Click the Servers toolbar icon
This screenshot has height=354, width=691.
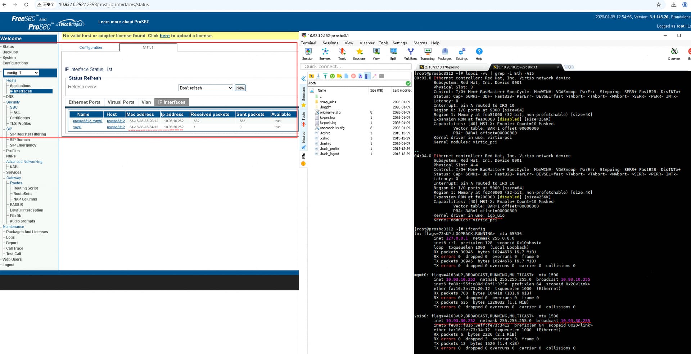click(325, 54)
